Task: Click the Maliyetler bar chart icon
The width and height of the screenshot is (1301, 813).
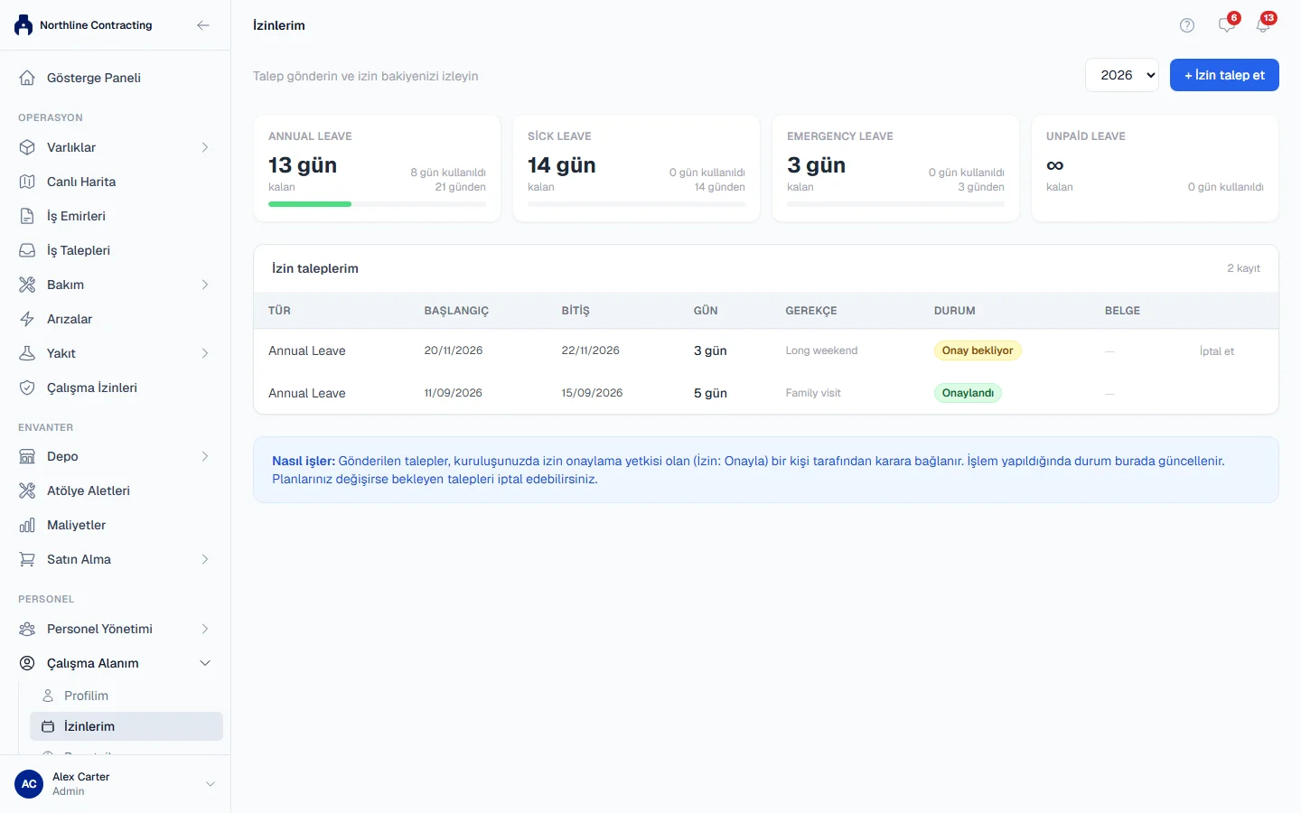Action: pyautogui.click(x=27, y=525)
